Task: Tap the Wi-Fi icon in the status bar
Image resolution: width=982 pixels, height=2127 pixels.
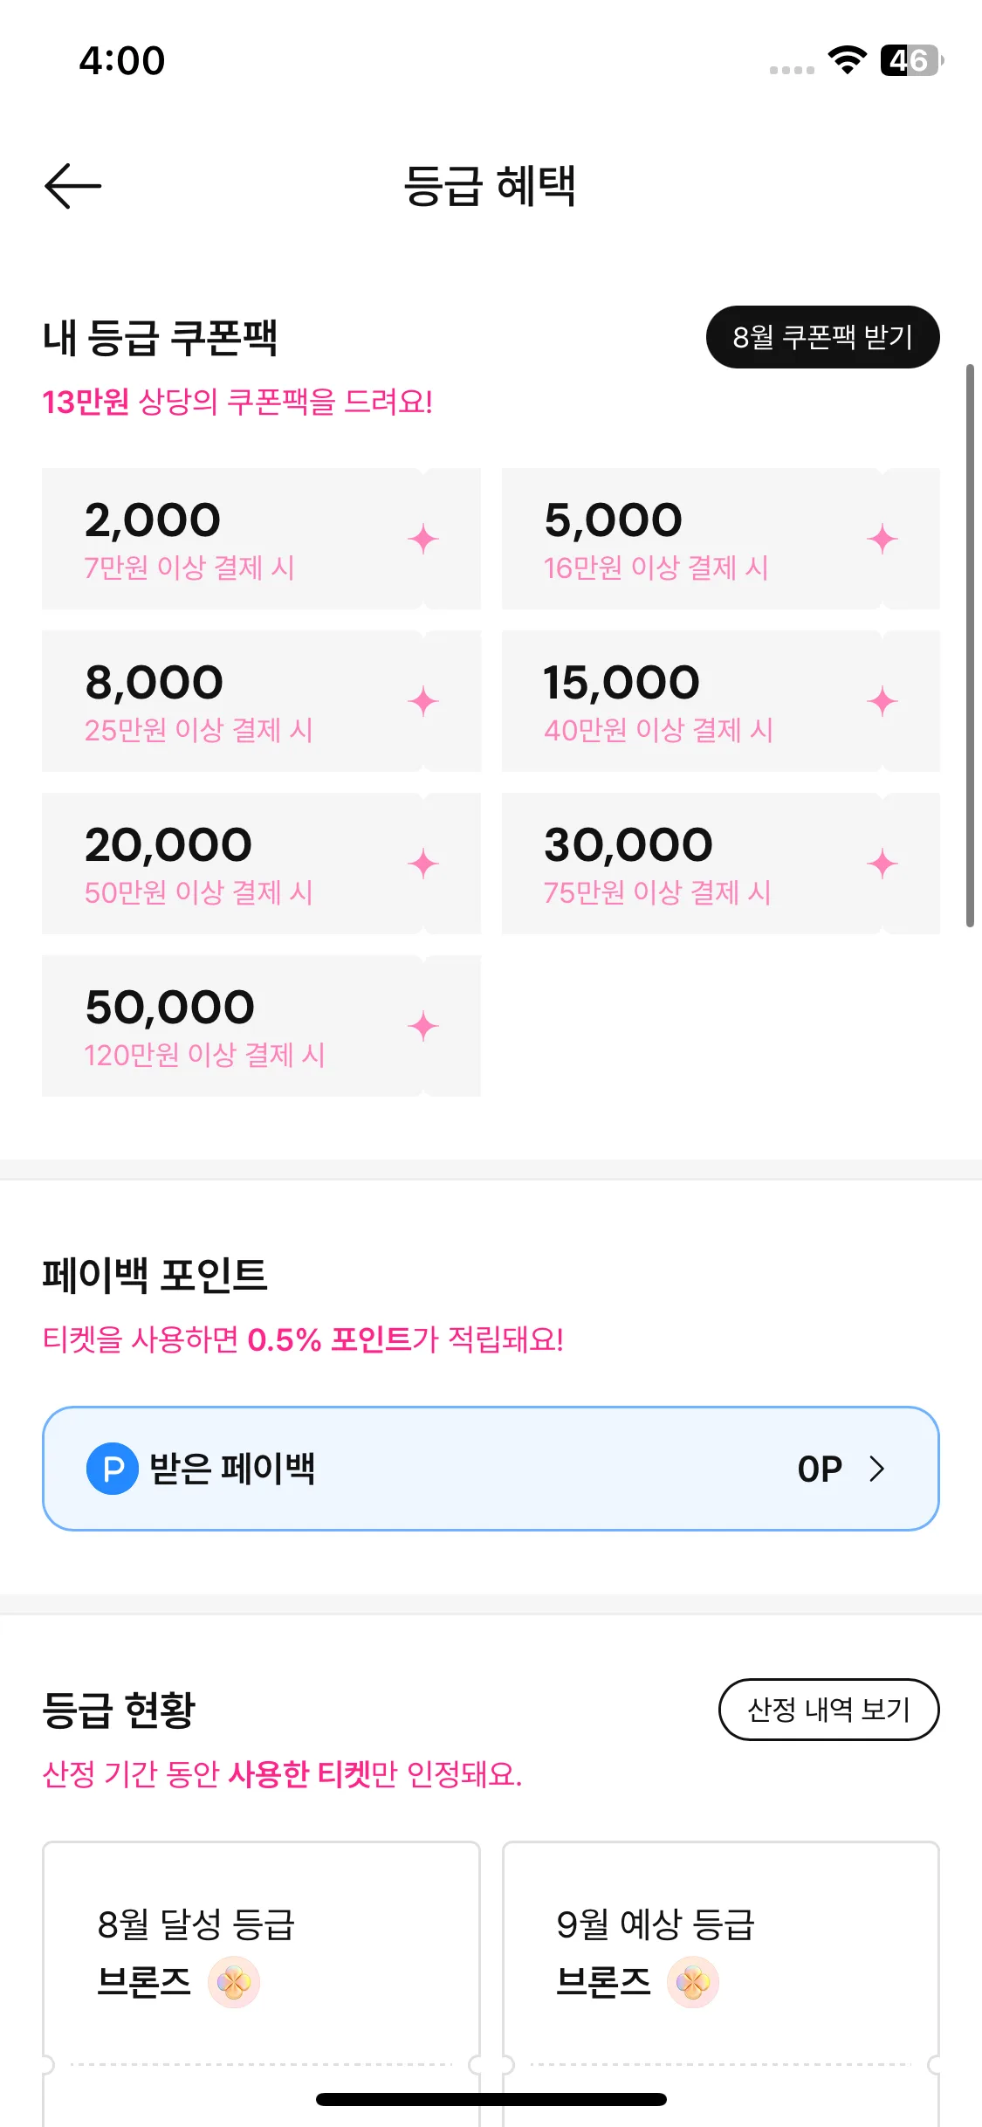Action: coord(847,59)
